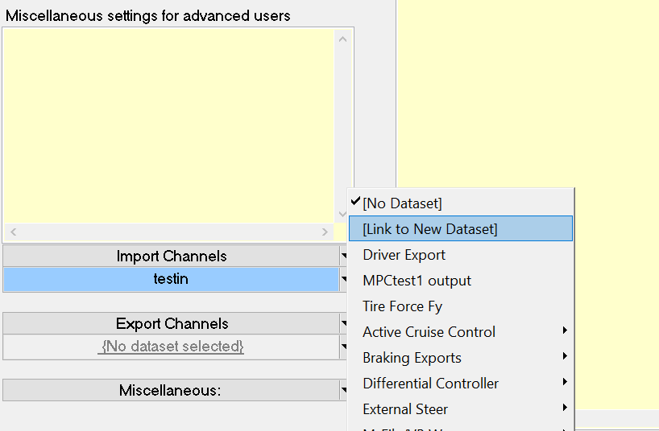Select Tire Force Fy dataset
Viewport: 659px width, 431px height.
pos(403,306)
